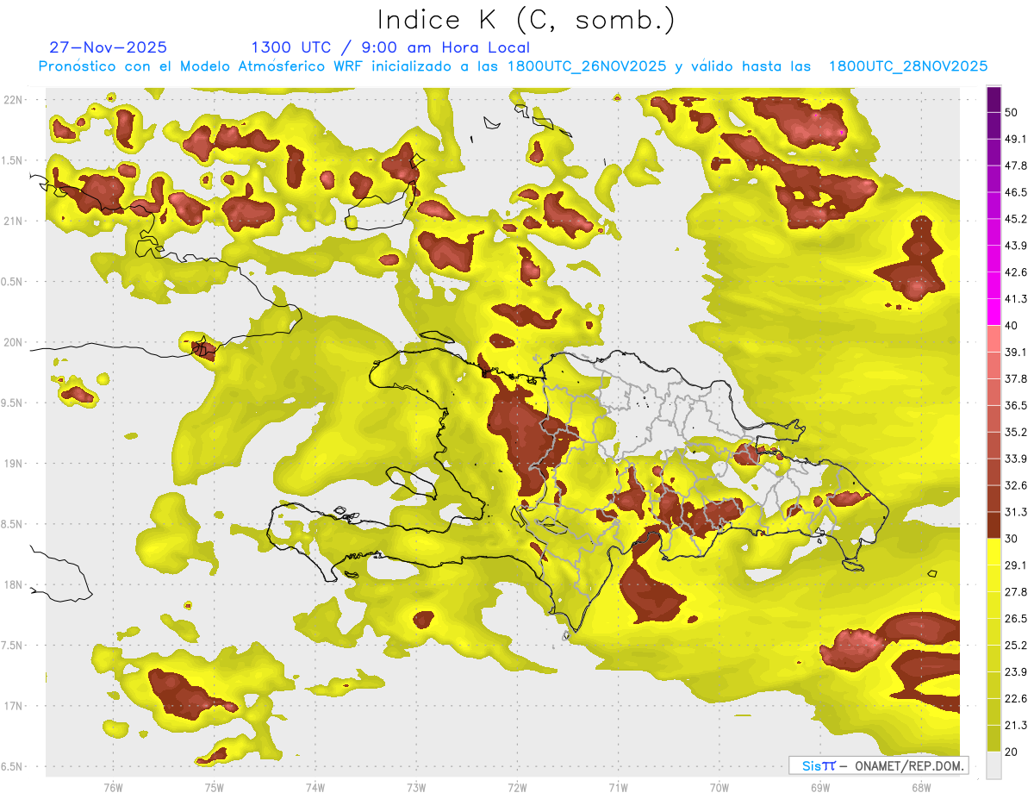Screen dimensions: 1034x799
Task: Click the legend value '21.3'
Action: click(x=1015, y=726)
